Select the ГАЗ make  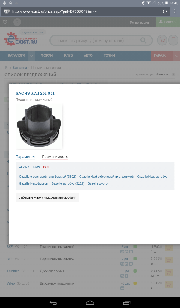tap(46, 167)
